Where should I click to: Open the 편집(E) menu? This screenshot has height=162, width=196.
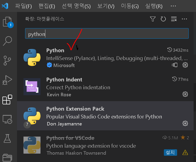tap(47, 6)
